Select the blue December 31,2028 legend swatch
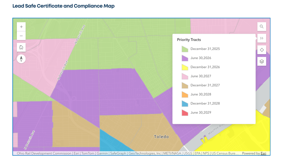283x163 pixels. [185, 103]
